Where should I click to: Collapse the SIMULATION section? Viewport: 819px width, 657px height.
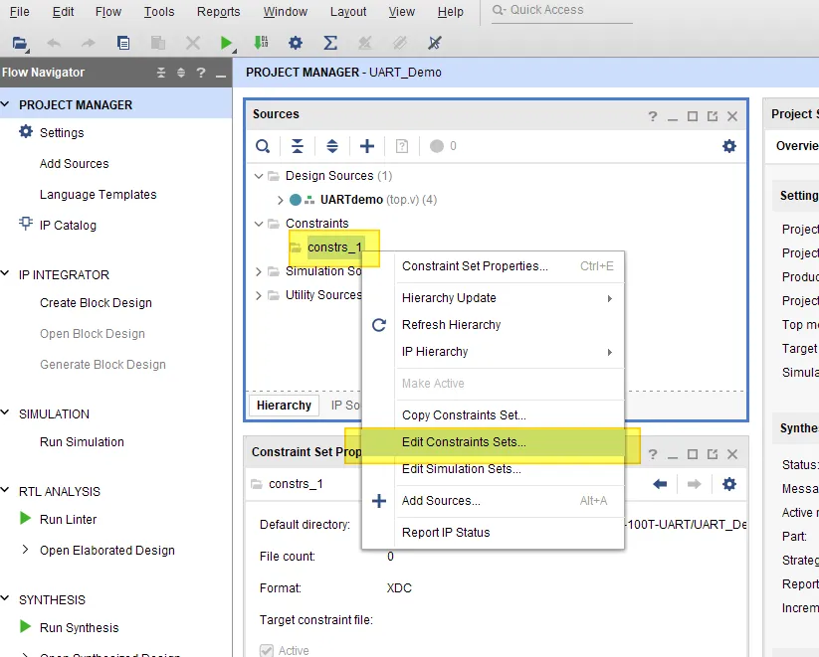5,412
